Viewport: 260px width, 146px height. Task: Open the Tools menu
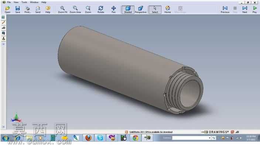coord(24,2)
